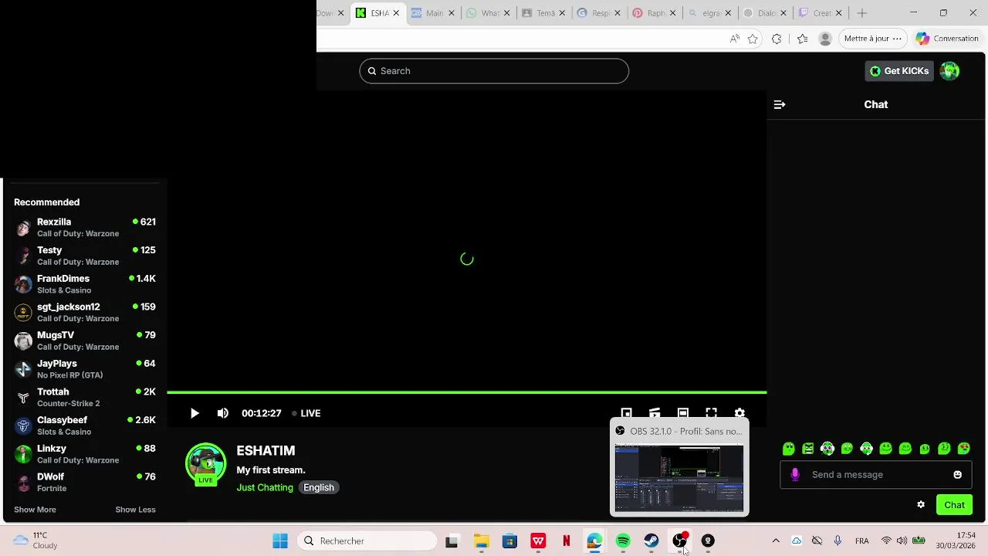Select sgt_jackson12 in Recommended list
This screenshot has width=988, height=556.
coord(85,313)
